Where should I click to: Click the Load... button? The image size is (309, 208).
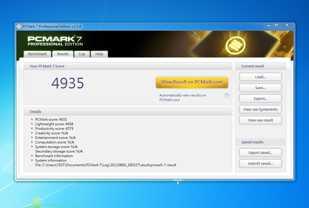click(x=260, y=77)
